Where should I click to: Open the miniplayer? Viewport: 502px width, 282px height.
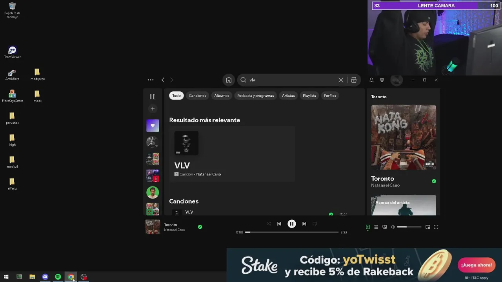pyautogui.click(x=428, y=227)
